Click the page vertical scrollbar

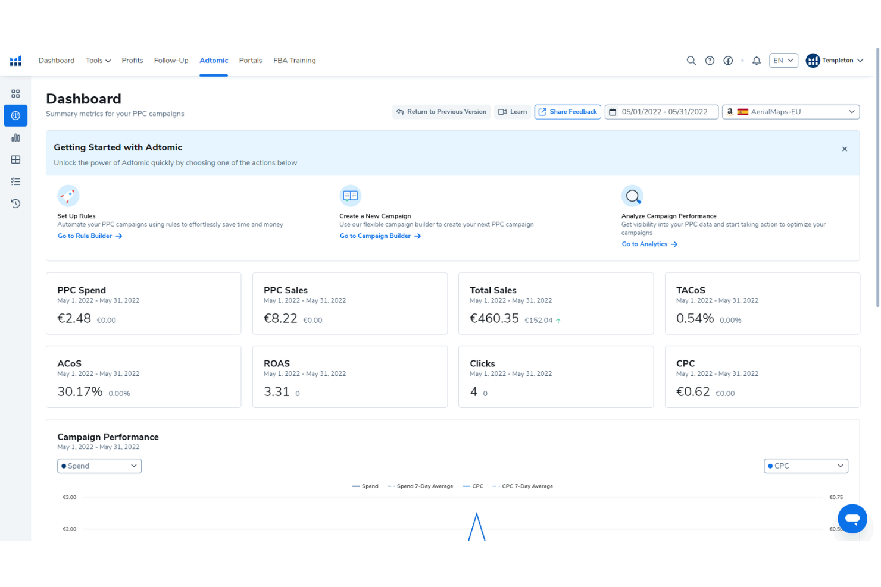click(877, 178)
